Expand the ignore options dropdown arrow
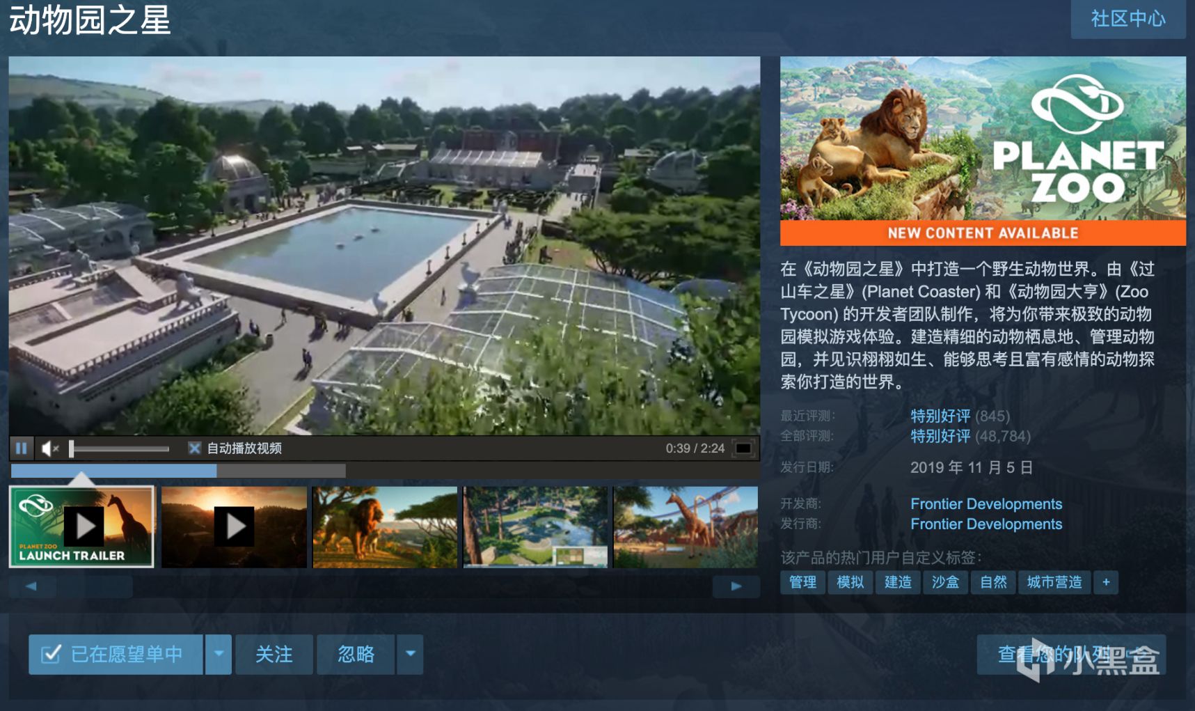Image resolution: width=1195 pixels, height=711 pixels. (x=411, y=654)
